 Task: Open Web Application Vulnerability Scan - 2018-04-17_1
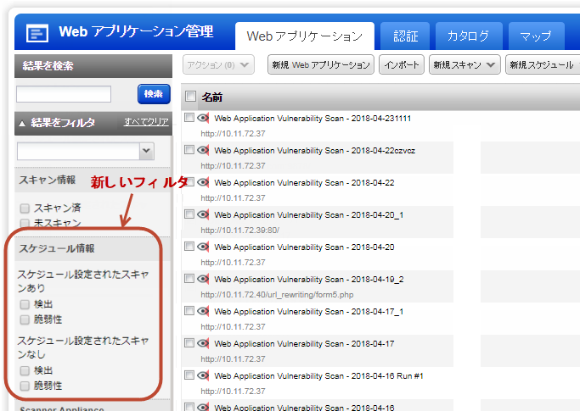308,311
